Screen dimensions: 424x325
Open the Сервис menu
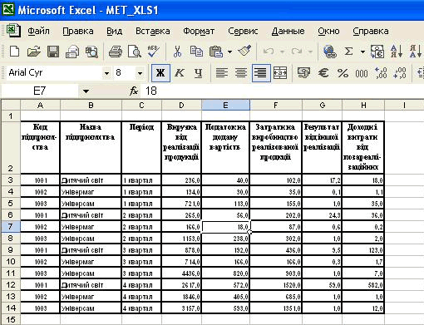point(243,31)
